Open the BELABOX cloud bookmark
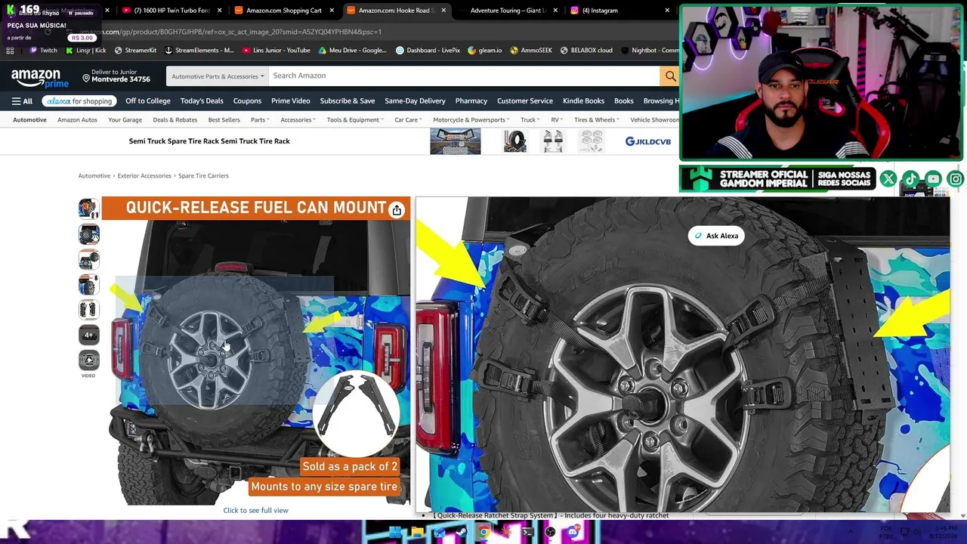This screenshot has width=967, height=544. coord(586,51)
